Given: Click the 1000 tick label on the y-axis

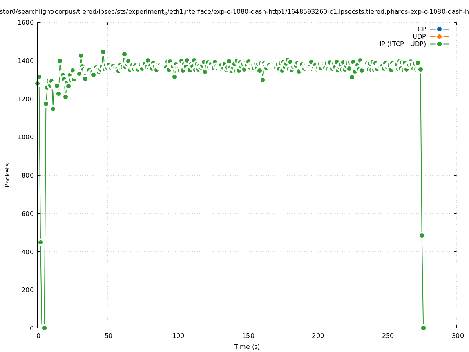Looking at the screenshot, I should [x=25, y=137].
